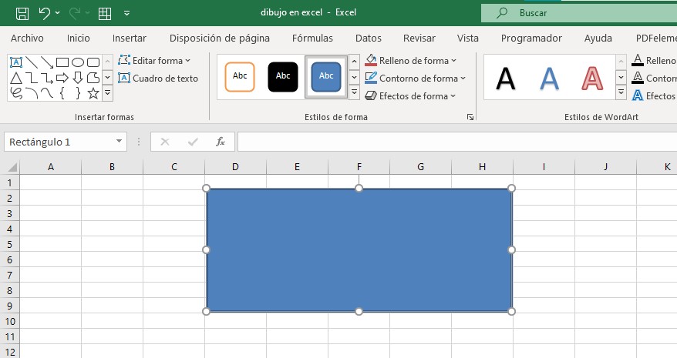Insert the five-point star shape
Viewport: 677px width, 358px height.
(x=93, y=93)
